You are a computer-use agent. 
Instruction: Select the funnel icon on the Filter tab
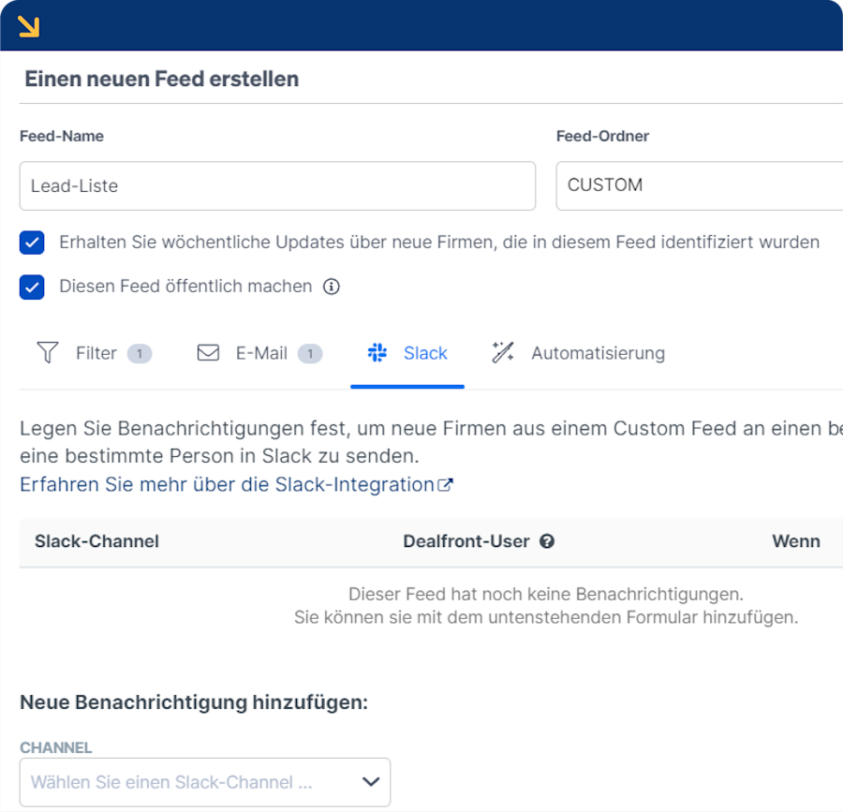pyautogui.click(x=47, y=353)
